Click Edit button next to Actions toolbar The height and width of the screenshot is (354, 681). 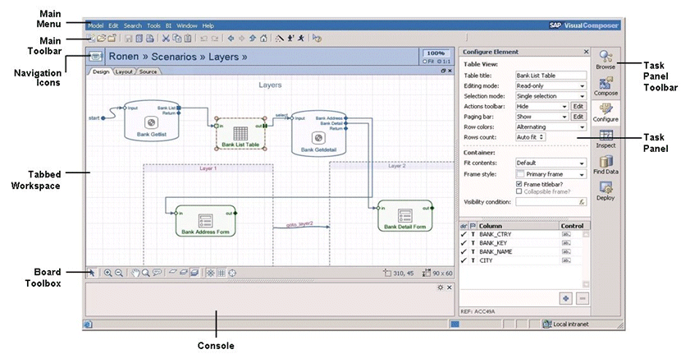point(578,106)
